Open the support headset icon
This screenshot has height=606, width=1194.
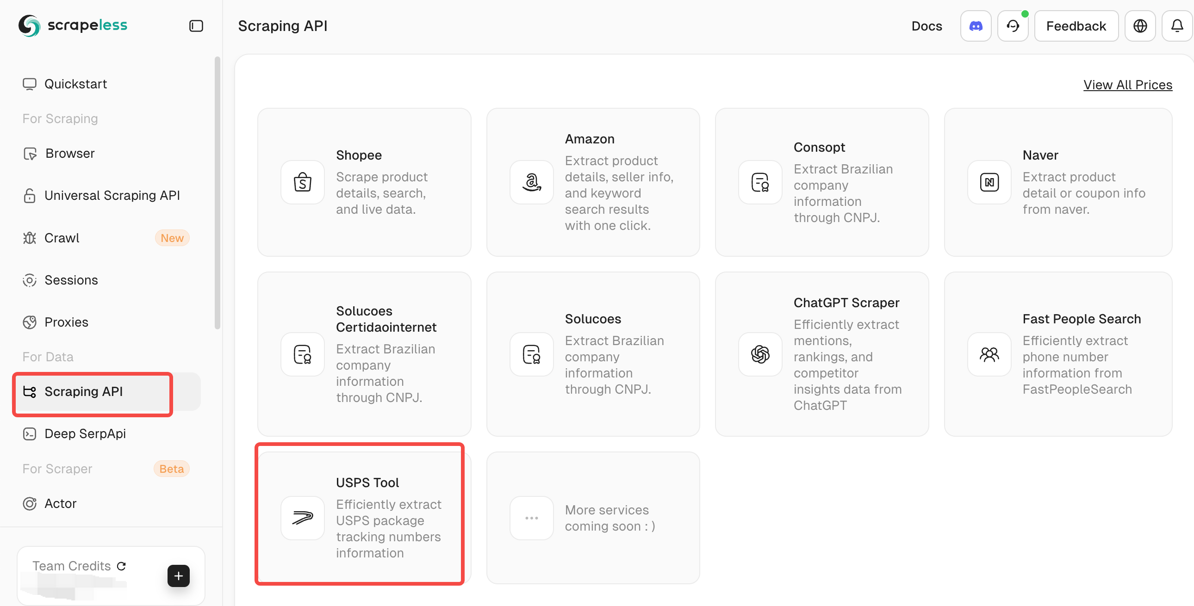(1013, 26)
